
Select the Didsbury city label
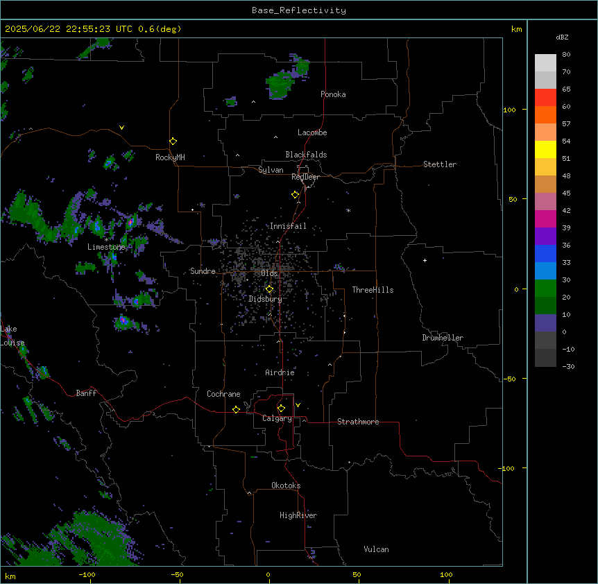pyautogui.click(x=265, y=299)
